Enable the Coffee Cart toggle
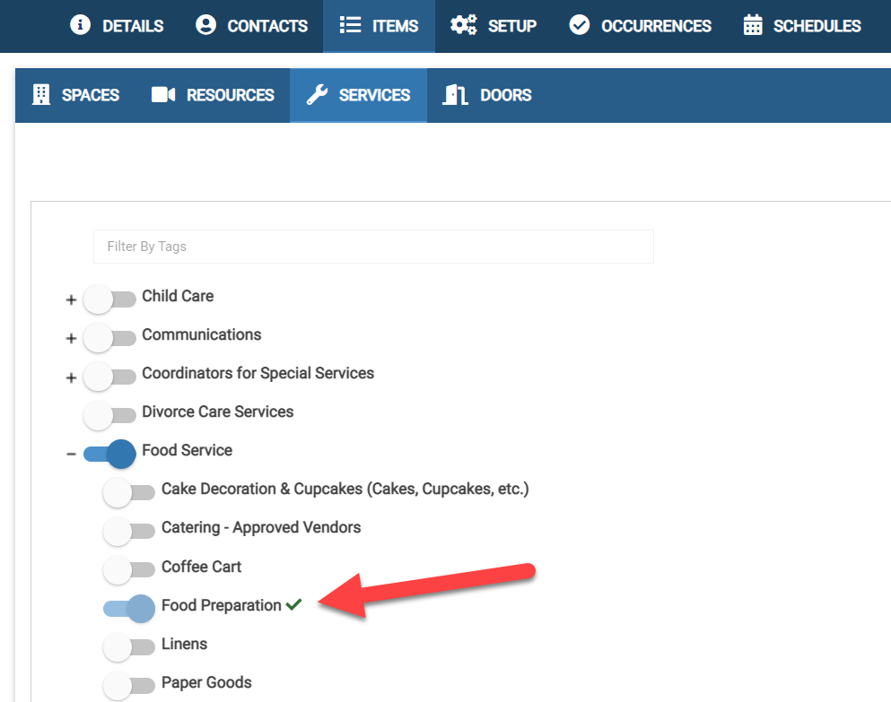The image size is (891, 702). (129, 569)
